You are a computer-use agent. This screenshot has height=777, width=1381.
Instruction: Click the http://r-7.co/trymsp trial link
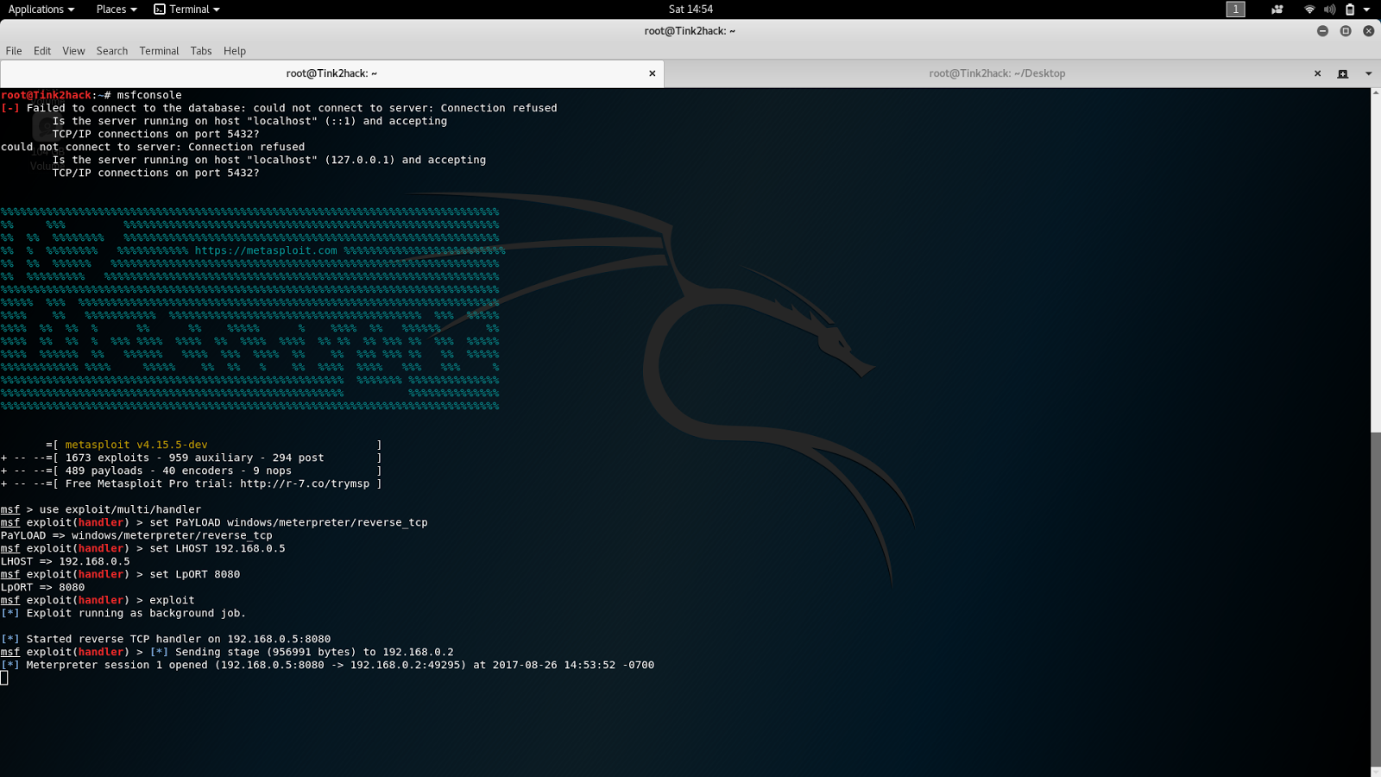[x=305, y=483]
